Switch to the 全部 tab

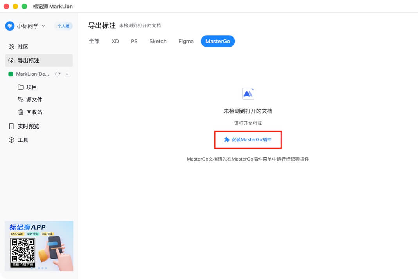coord(94,41)
